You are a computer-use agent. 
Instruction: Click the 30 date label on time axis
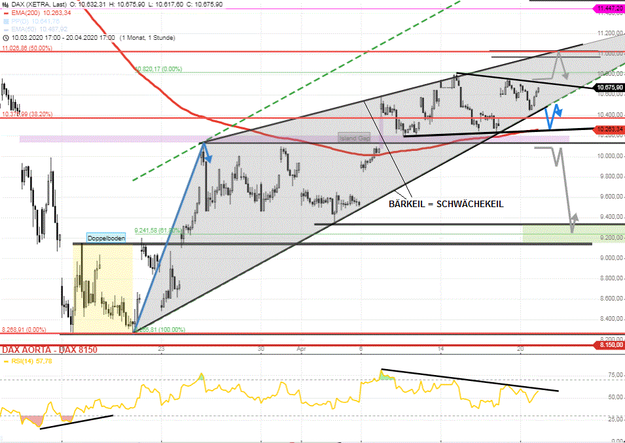pyautogui.click(x=260, y=349)
